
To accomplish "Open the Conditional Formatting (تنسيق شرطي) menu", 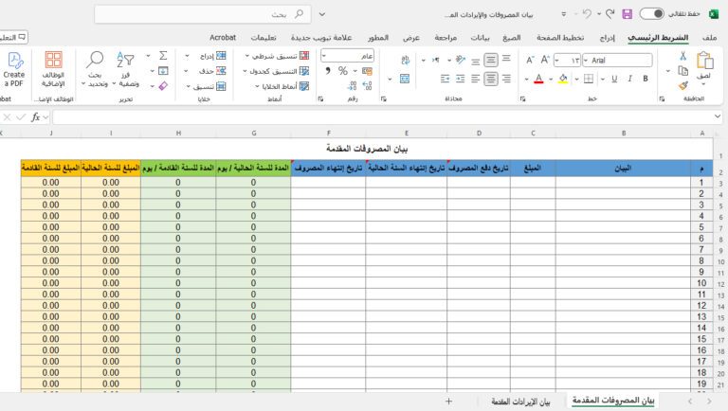I will tap(277, 56).
